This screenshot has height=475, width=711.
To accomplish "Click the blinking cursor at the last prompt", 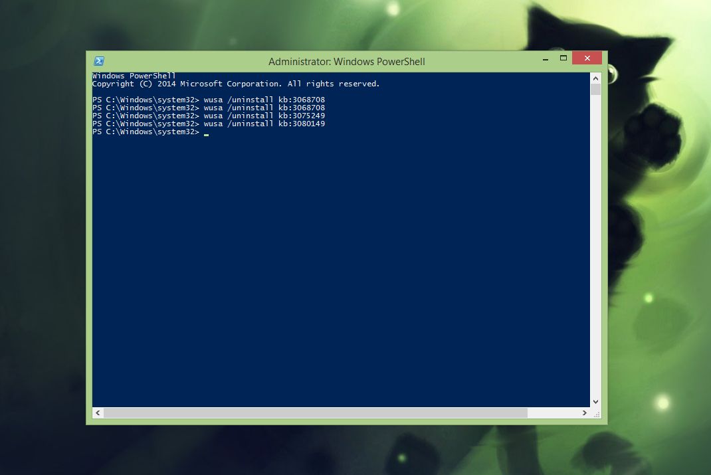I will [x=206, y=135].
